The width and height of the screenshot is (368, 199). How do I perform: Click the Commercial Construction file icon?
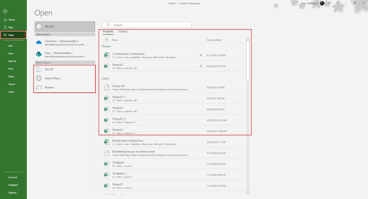(107, 55)
